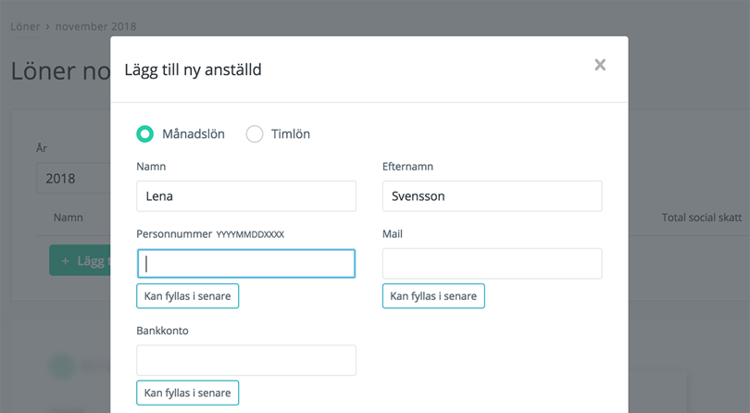
Task: Click the Bankkonto input field
Action: tap(246, 360)
